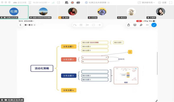
Task: Open the 演讲者布局 layout dropdown
Action: (146, 3)
